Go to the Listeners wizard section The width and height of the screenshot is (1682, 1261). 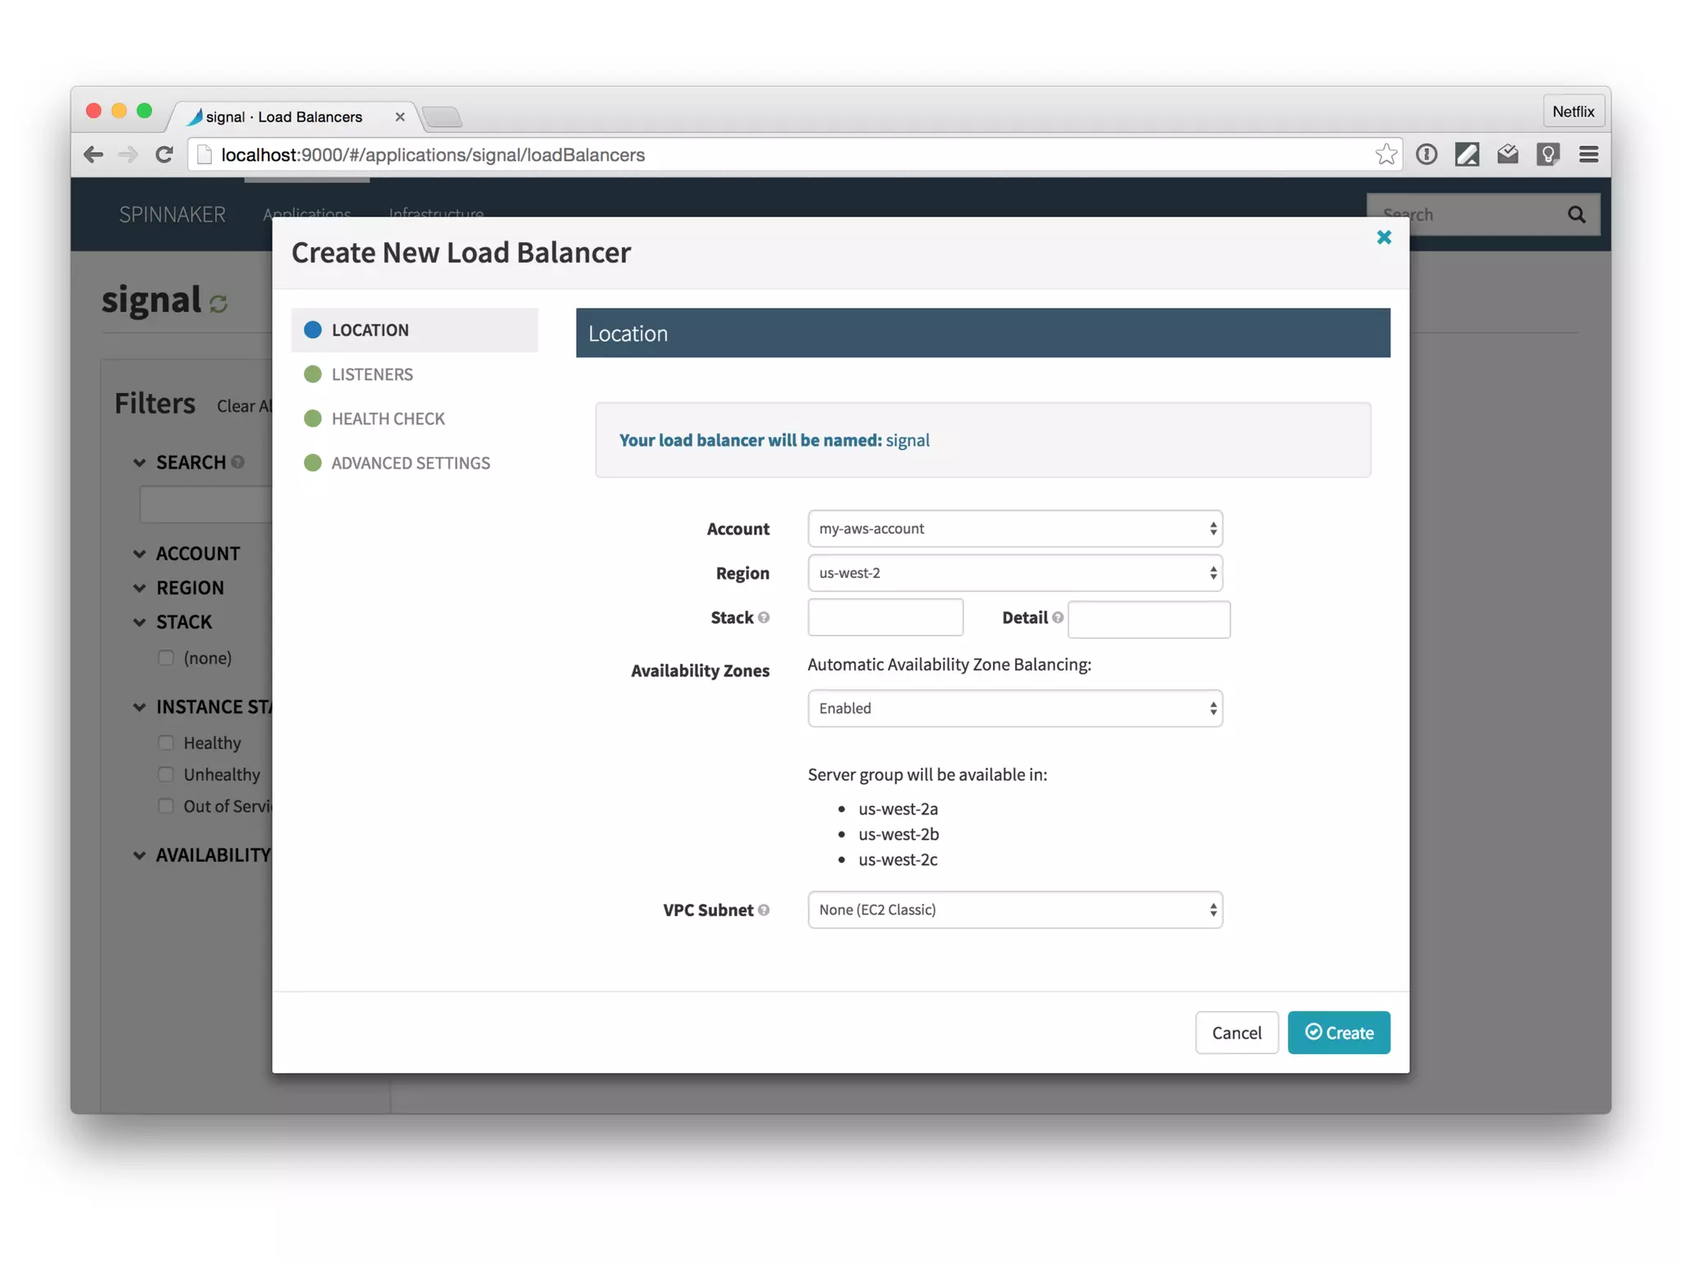click(372, 374)
